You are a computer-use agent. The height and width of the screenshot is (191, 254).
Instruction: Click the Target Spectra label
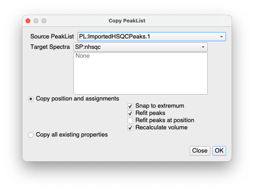click(50, 47)
